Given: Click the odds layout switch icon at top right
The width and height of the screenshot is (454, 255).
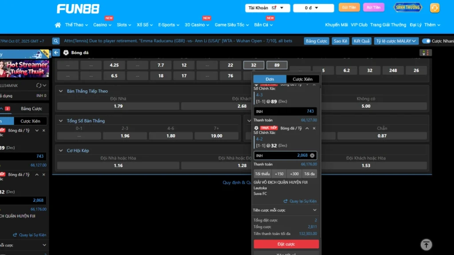Looking at the screenshot, I should click(425, 53).
